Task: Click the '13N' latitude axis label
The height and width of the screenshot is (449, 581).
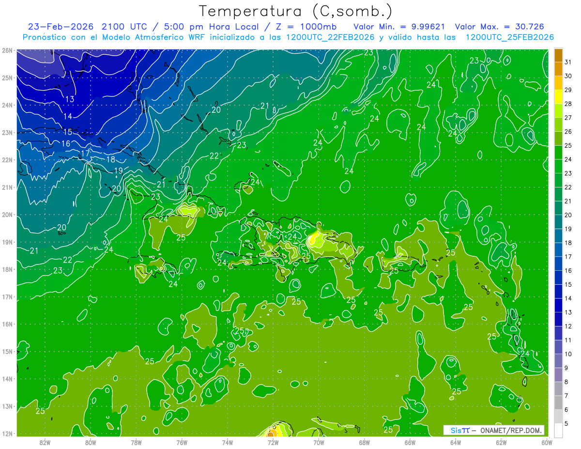Action: (x=7, y=406)
